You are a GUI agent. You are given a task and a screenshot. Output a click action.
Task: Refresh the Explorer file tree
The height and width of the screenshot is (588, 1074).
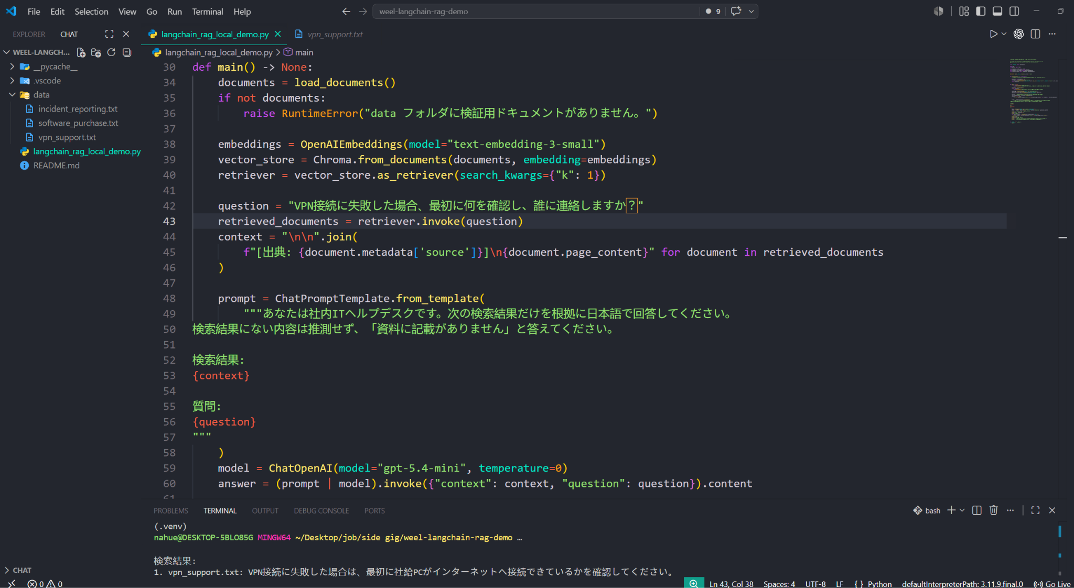click(x=111, y=52)
